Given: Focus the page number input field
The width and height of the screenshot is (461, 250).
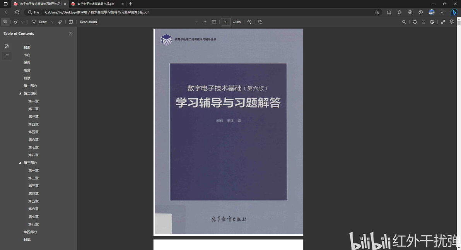Looking at the screenshot, I should pos(225,22).
